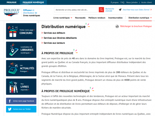Click the red arrow before Services aux éditeurs

click(x=42, y=33)
